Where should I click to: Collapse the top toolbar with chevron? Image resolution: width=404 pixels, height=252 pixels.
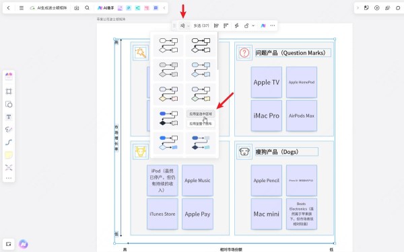164,8
